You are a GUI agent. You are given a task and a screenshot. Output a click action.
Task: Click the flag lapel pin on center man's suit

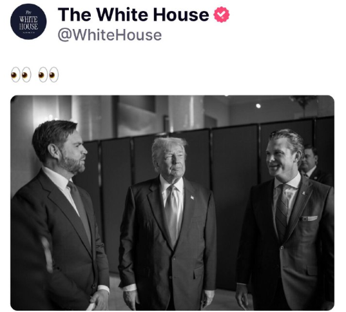tap(192, 197)
